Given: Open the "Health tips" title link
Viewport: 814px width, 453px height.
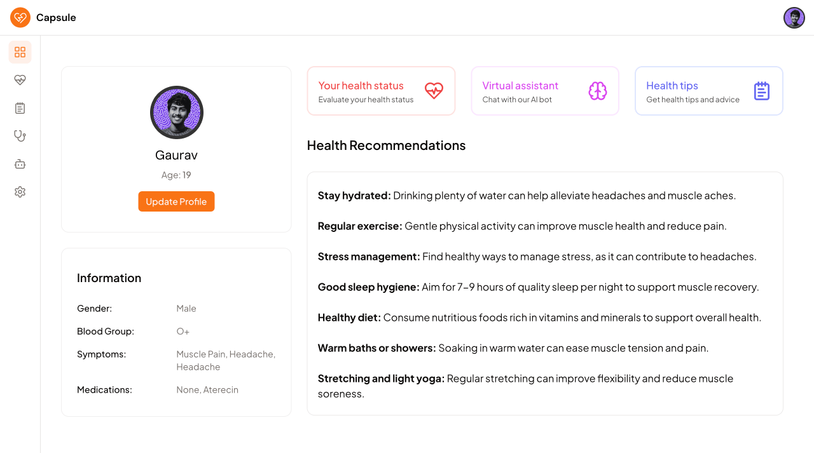Looking at the screenshot, I should click(672, 86).
